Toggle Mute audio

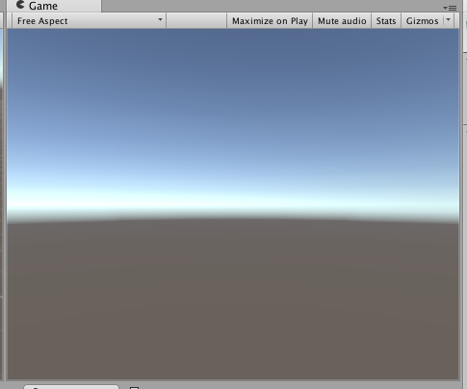coord(342,21)
